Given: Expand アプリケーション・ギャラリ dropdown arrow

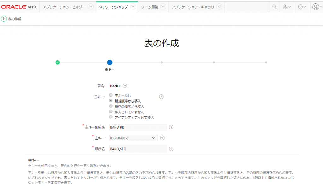Looking at the screenshot, I should pos(220,7).
